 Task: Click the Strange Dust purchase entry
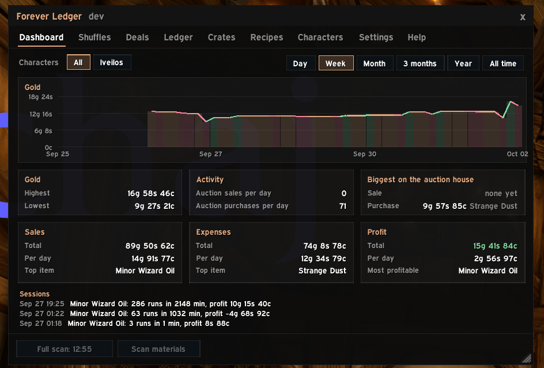pos(470,206)
